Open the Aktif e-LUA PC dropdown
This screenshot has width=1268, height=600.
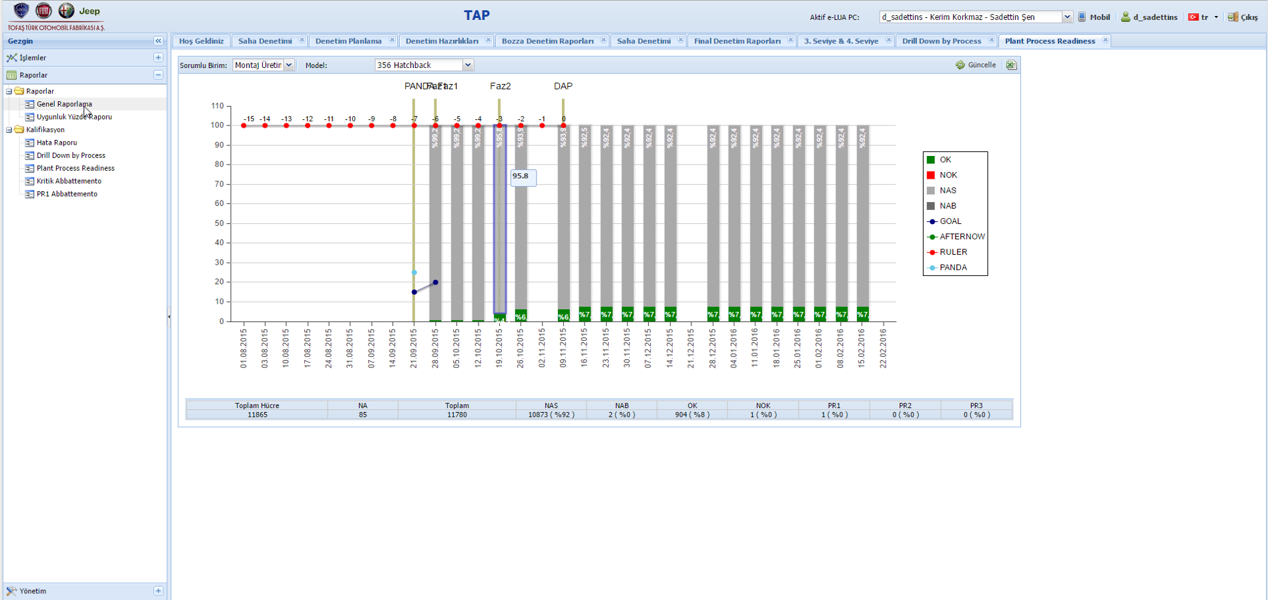tap(1066, 17)
